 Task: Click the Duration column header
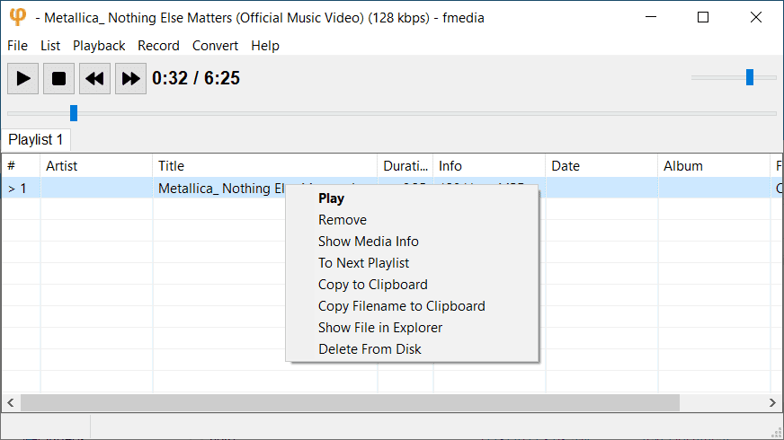click(405, 166)
